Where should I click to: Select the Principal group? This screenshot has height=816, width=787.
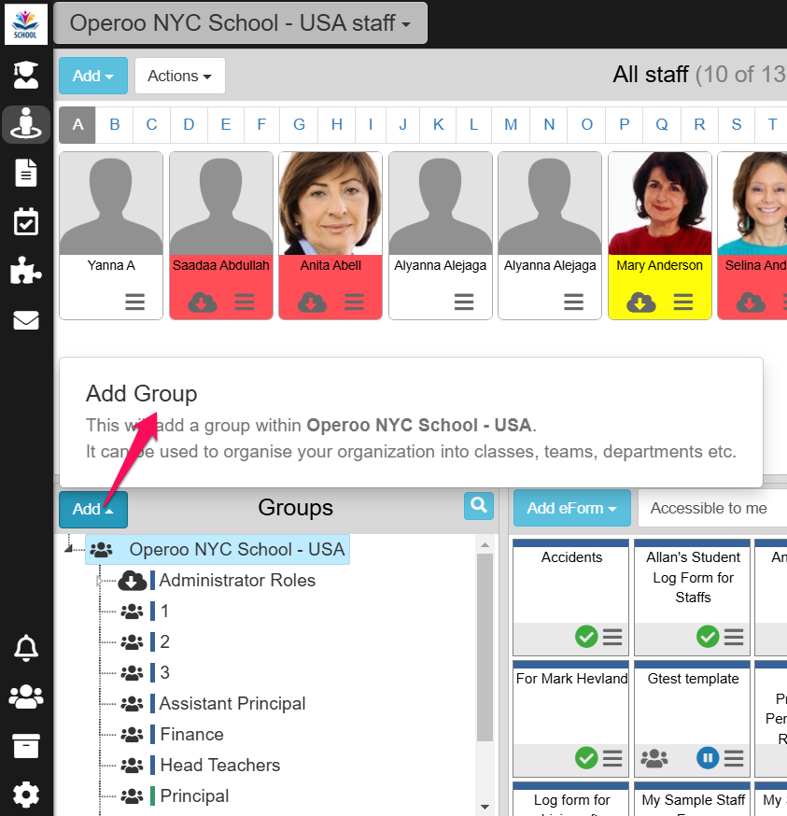tap(194, 795)
